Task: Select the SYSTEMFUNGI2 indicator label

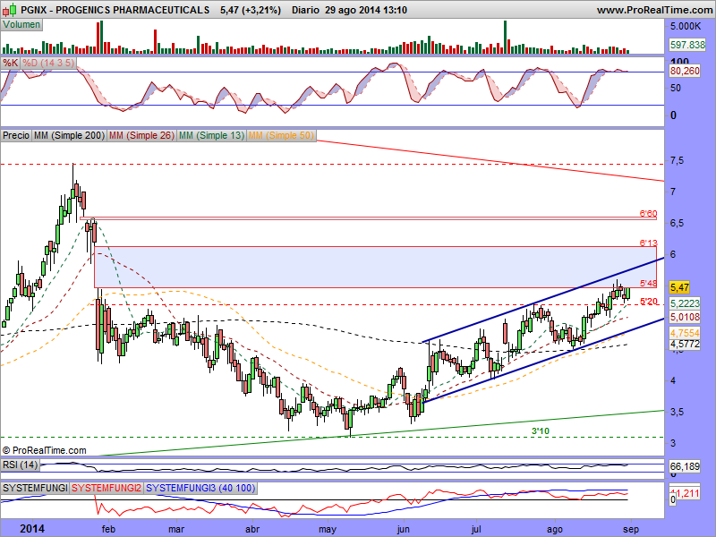Action: click(x=107, y=488)
